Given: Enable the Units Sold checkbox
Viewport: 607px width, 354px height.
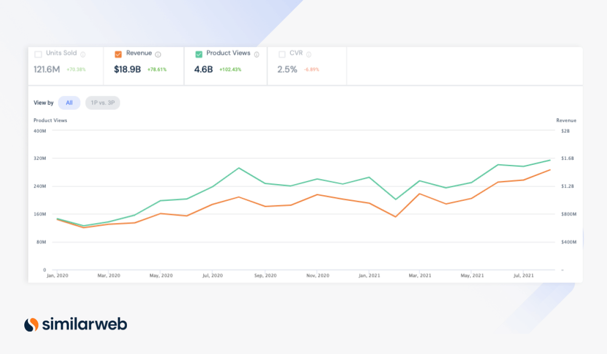Looking at the screenshot, I should (38, 53).
